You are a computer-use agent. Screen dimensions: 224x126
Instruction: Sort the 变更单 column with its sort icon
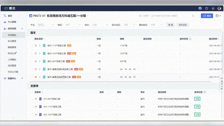click(x=42, y=92)
